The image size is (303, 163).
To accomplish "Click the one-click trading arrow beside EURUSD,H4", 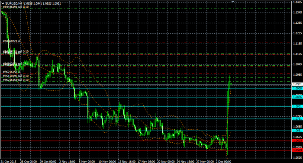I will click(x=3, y=3).
